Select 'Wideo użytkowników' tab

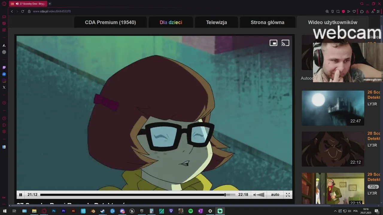tap(333, 22)
